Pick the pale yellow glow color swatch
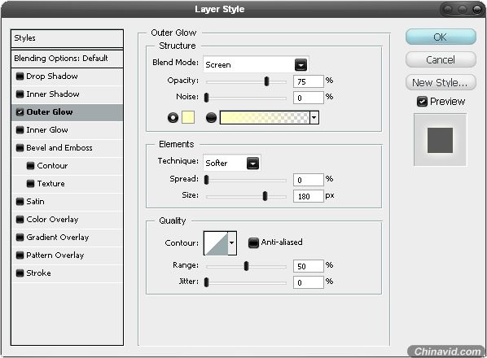 coord(188,118)
